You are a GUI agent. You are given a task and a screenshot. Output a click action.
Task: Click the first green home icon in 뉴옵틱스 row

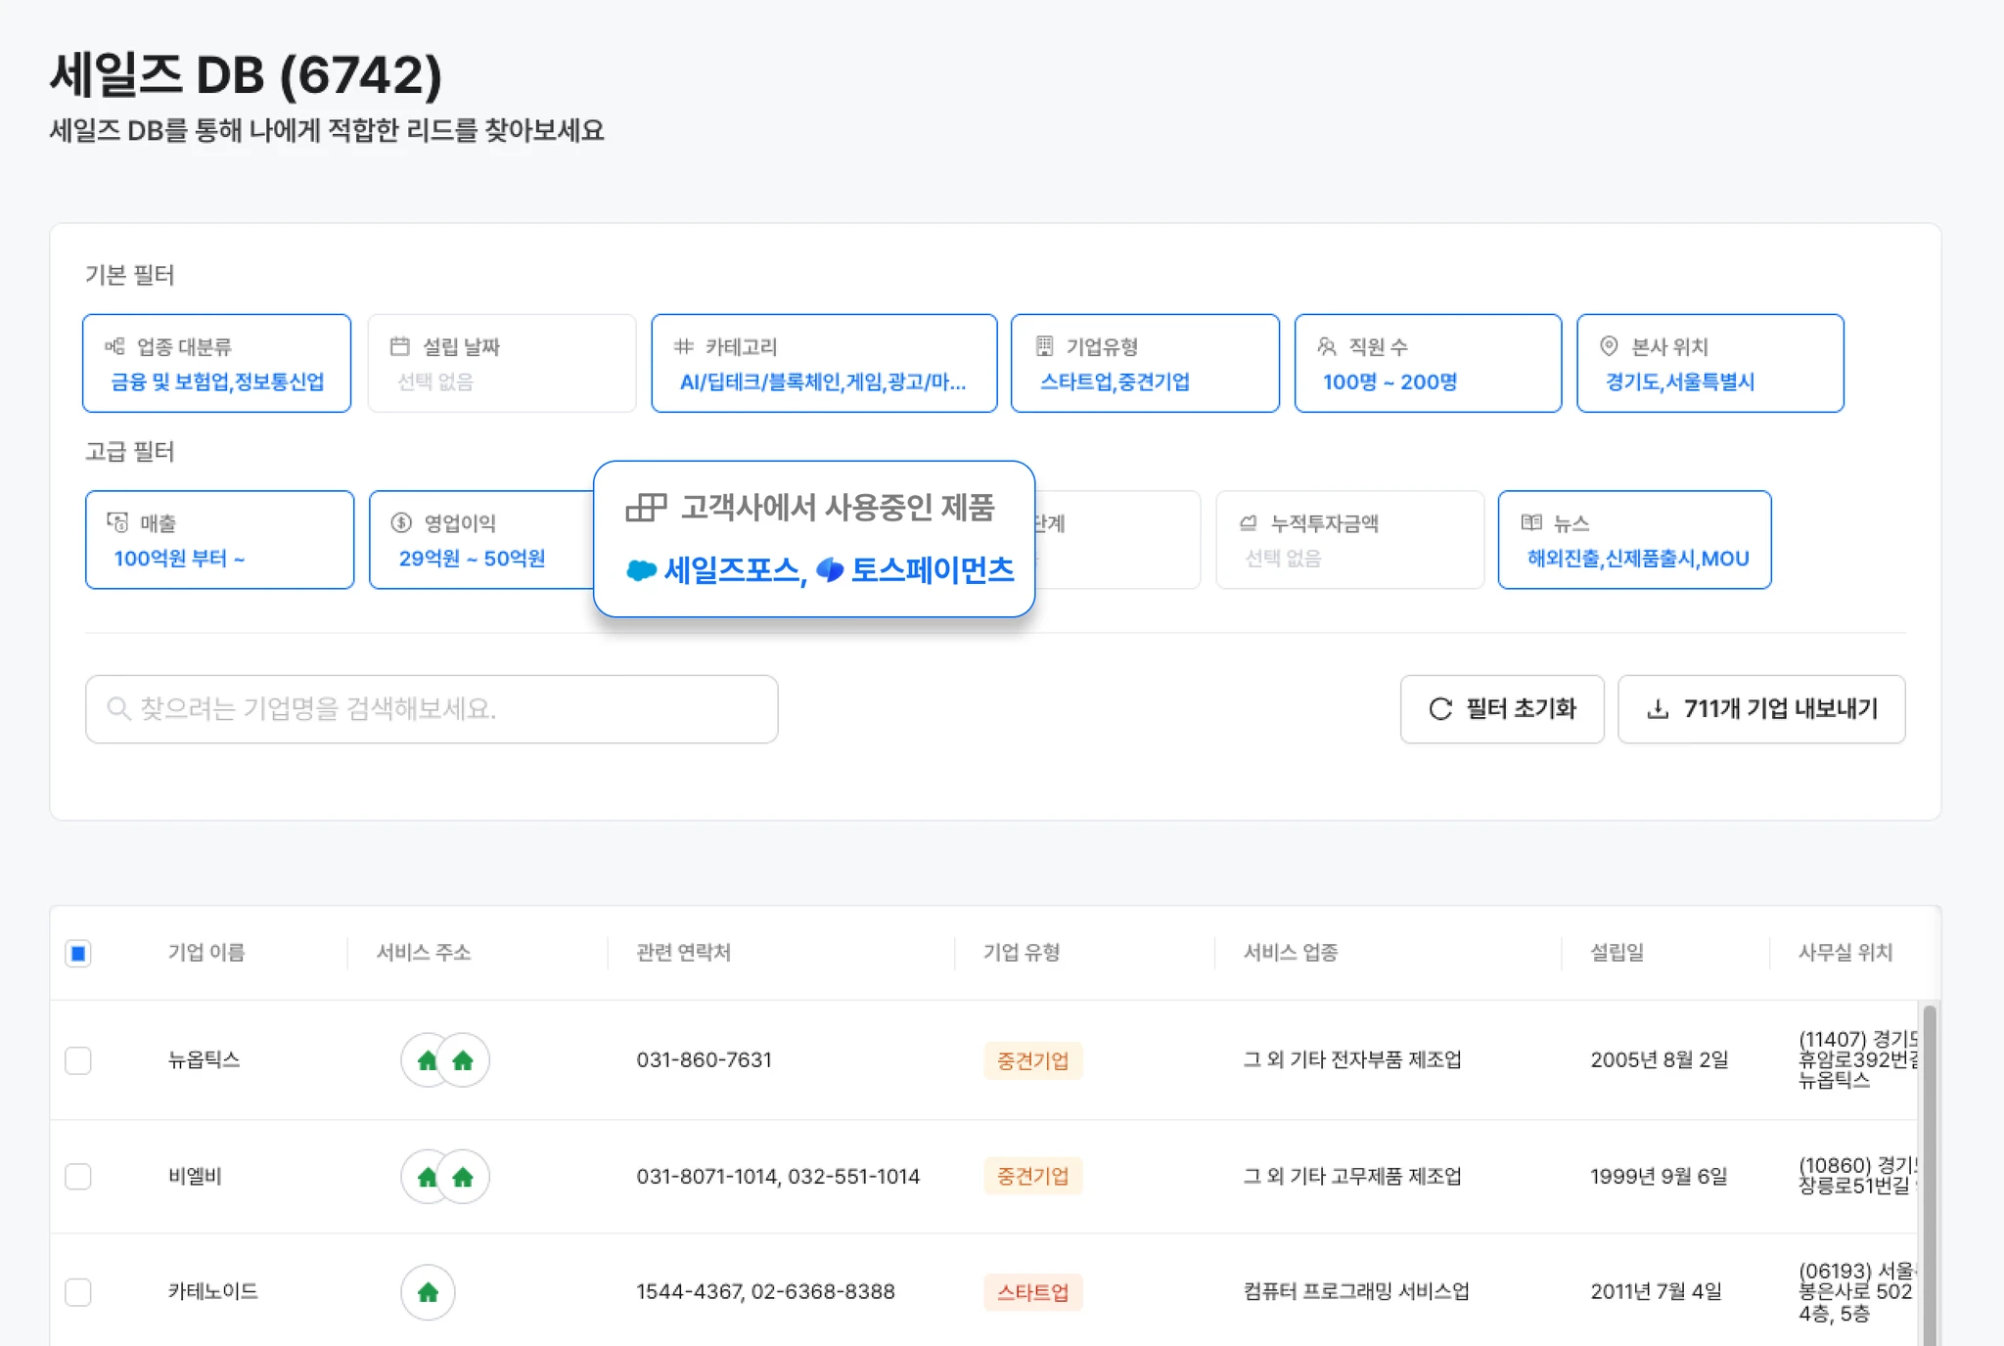coord(427,1060)
